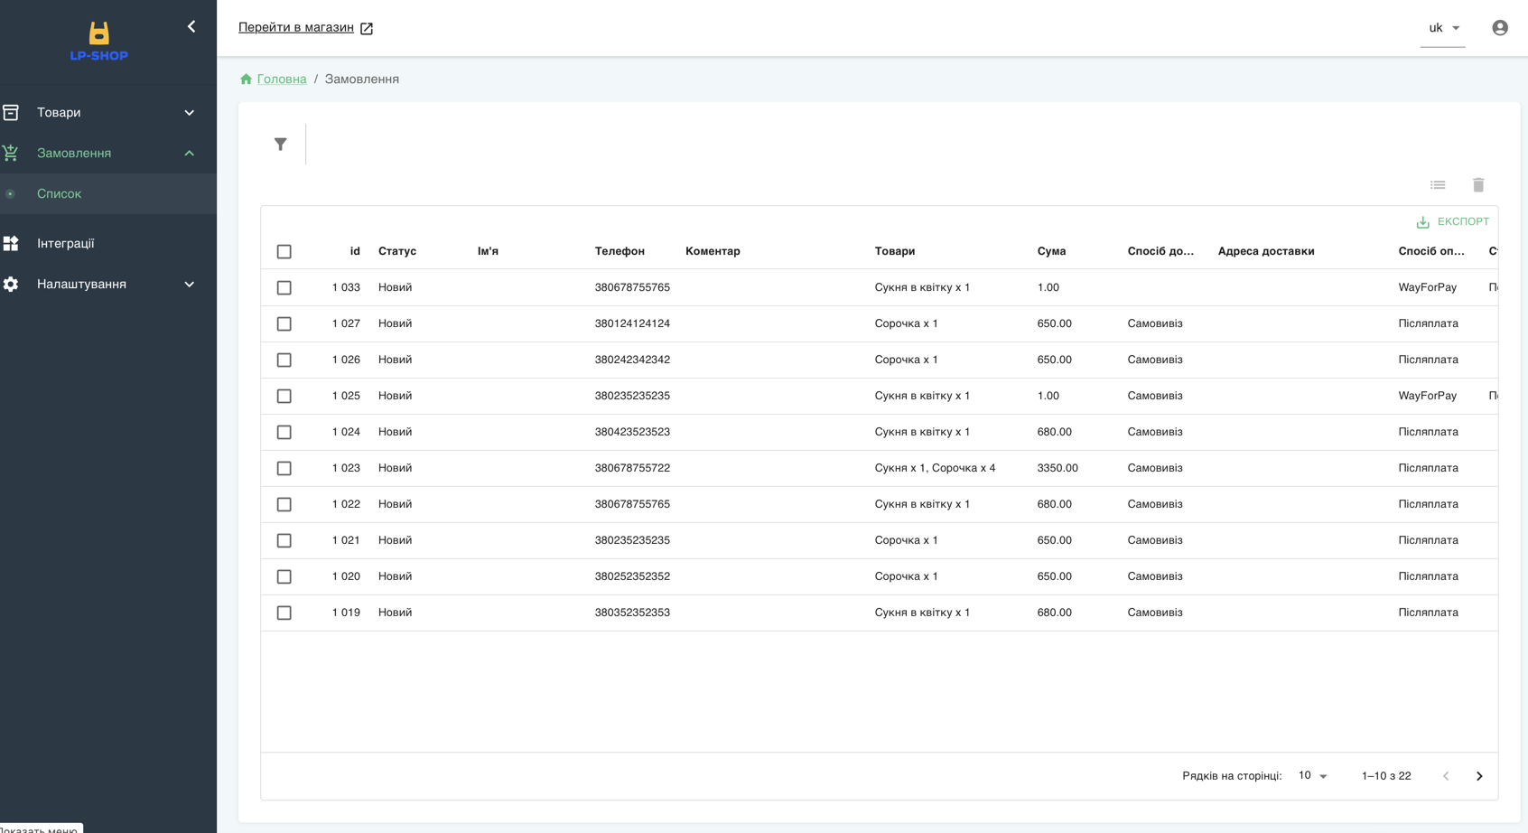The width and height of the screenshot is (1528, 833).
Task: Collapse sidebar with the left arrow icon
Action: click(x=191, y=27)
